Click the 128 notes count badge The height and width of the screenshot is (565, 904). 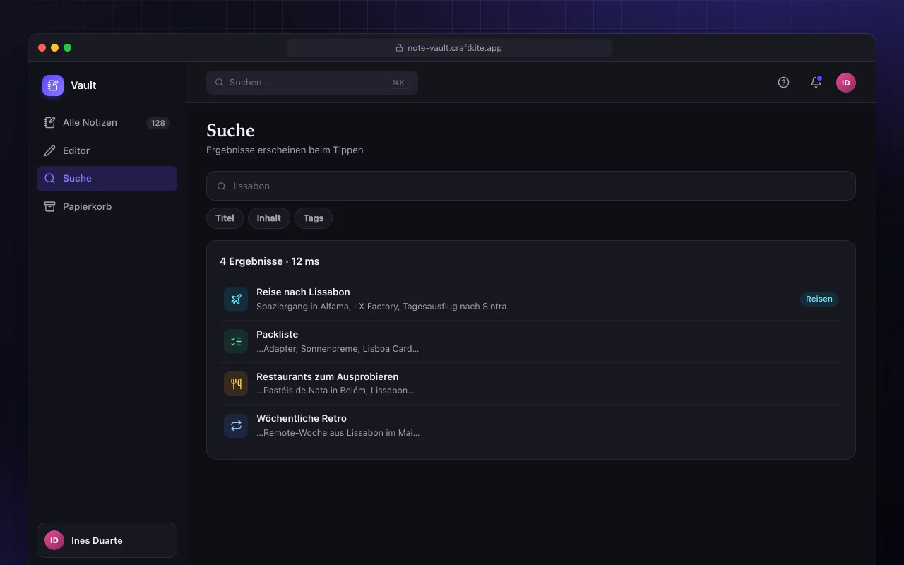[158, 123]
